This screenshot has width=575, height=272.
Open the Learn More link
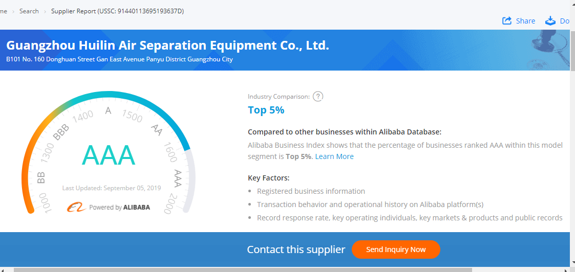334,156
